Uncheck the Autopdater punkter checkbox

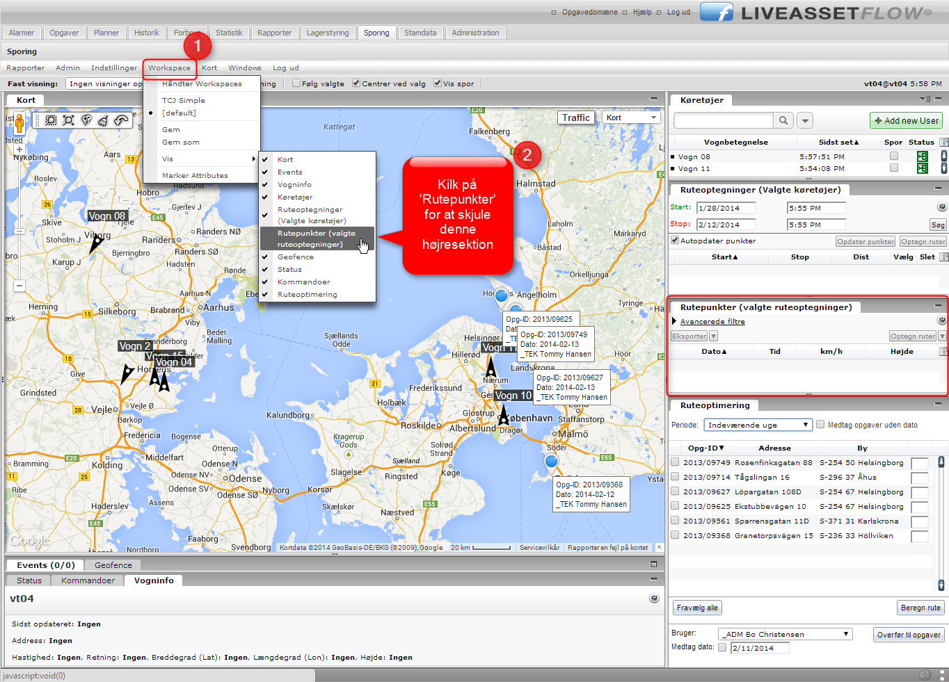[x=675, y=241]
